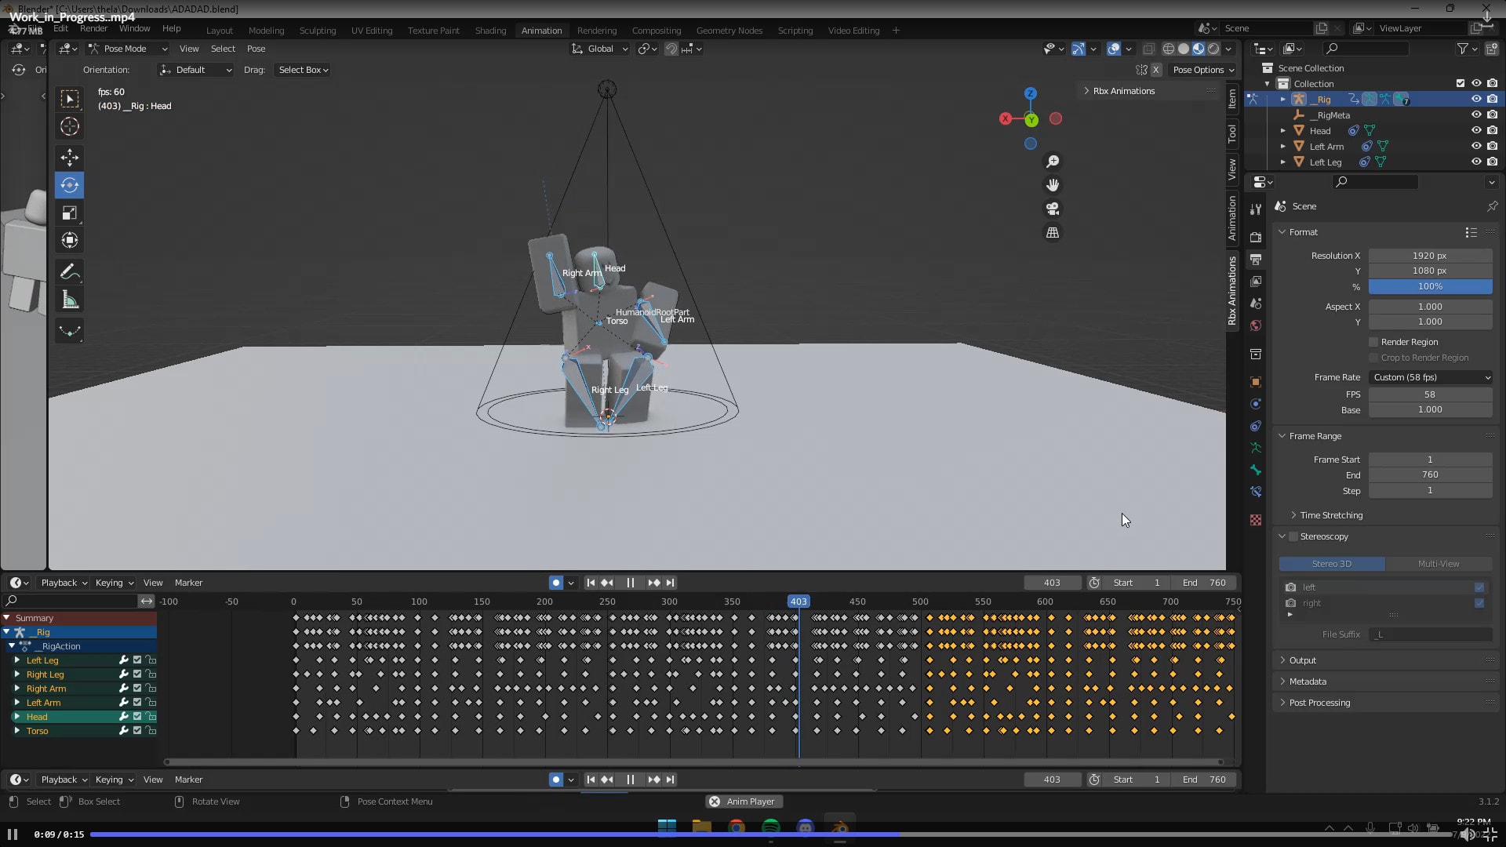Viewport: 1506px width, 847px height.
Task: Click the Cursor tool icon
Action: tap(70, 126)
